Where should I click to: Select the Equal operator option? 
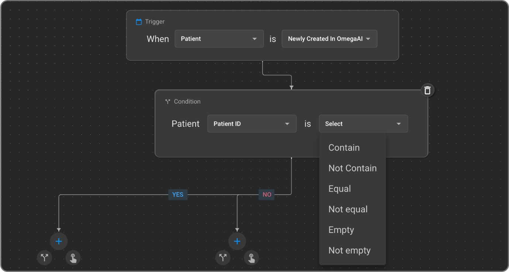point(340,189)
